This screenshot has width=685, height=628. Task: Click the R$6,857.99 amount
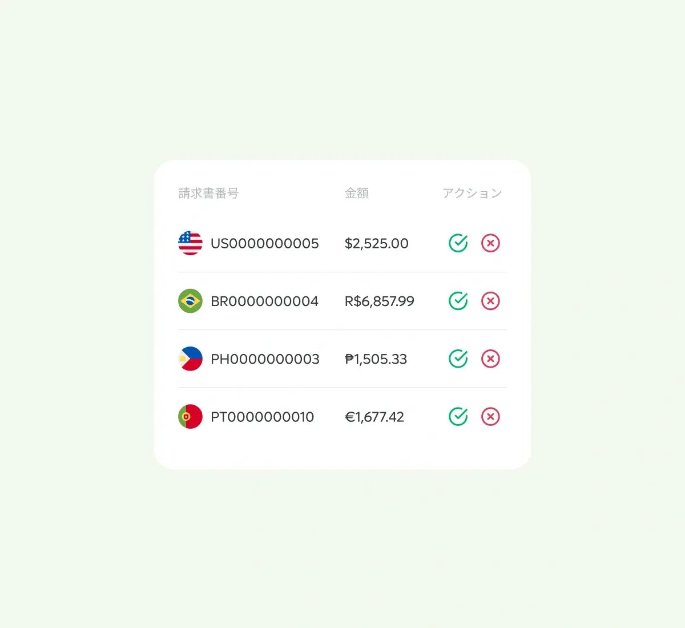379,301
